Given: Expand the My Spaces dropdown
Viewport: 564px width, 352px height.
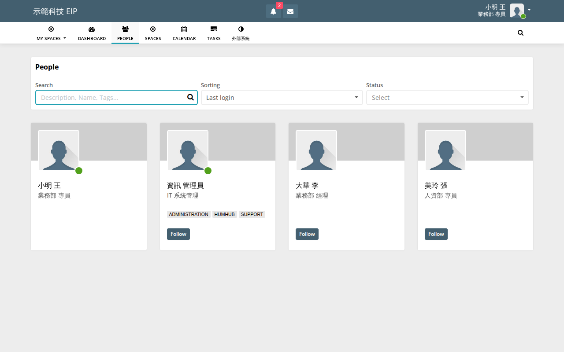Looking at the screenshot, I should point(51,33).
